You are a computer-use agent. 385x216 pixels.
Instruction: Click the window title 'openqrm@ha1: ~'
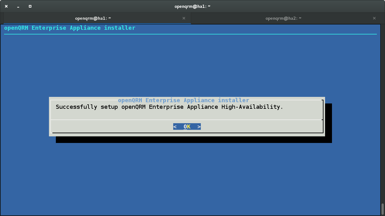click(x=192, y=6)
